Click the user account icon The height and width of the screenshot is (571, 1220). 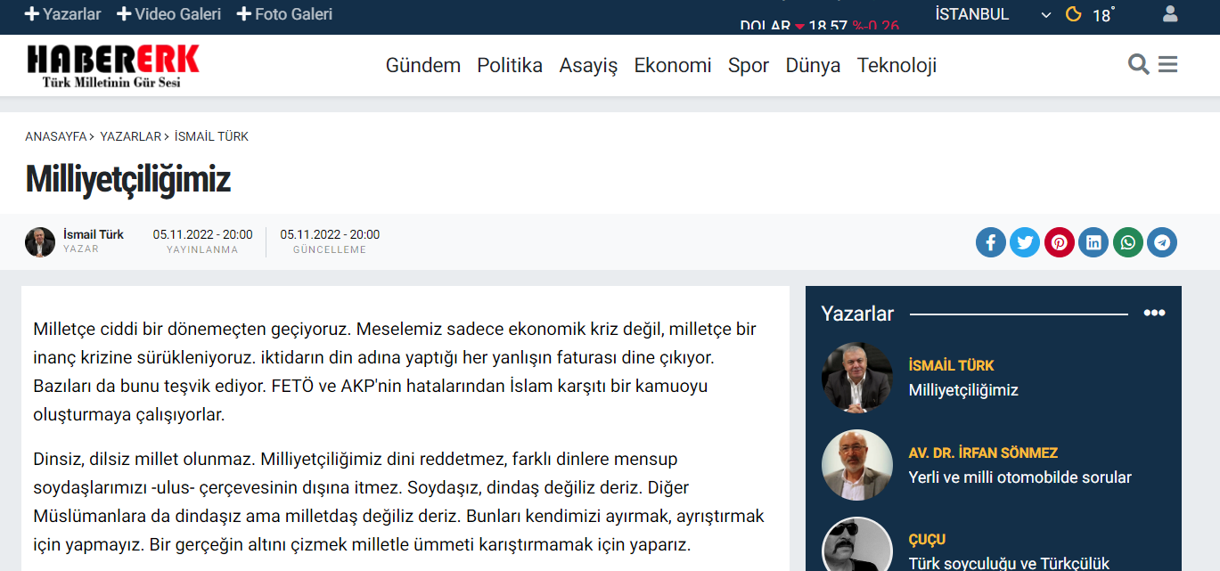pyautogui.click(x=1170, y=14)
